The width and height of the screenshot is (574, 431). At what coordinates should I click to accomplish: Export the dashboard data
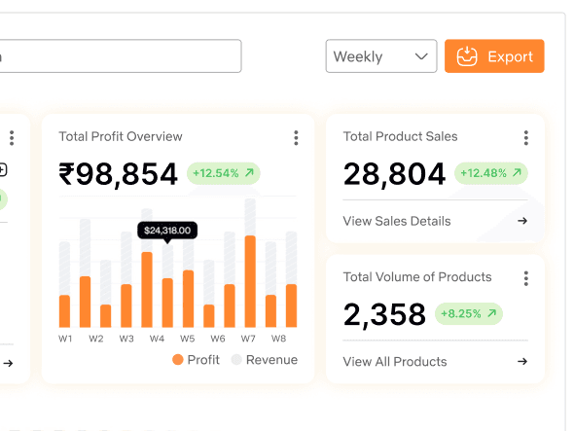click(494, 56)
